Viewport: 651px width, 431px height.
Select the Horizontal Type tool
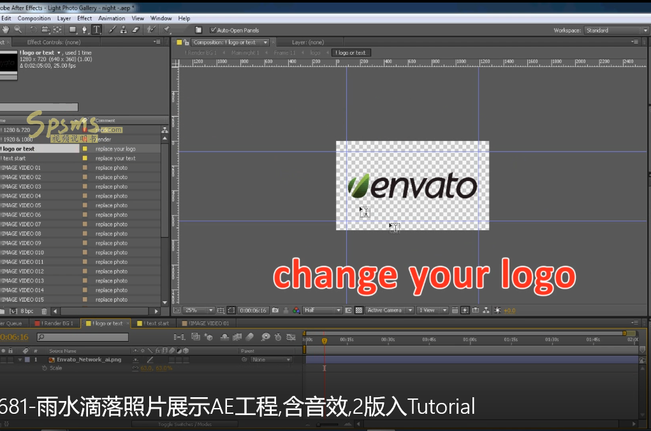coord(96,29)
